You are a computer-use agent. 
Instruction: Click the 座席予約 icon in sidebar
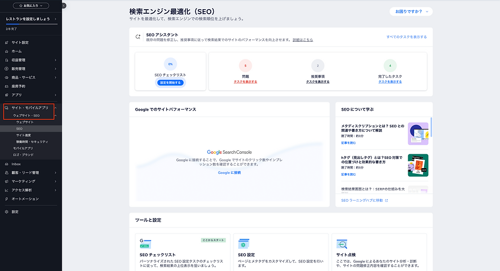coord(6,86)
